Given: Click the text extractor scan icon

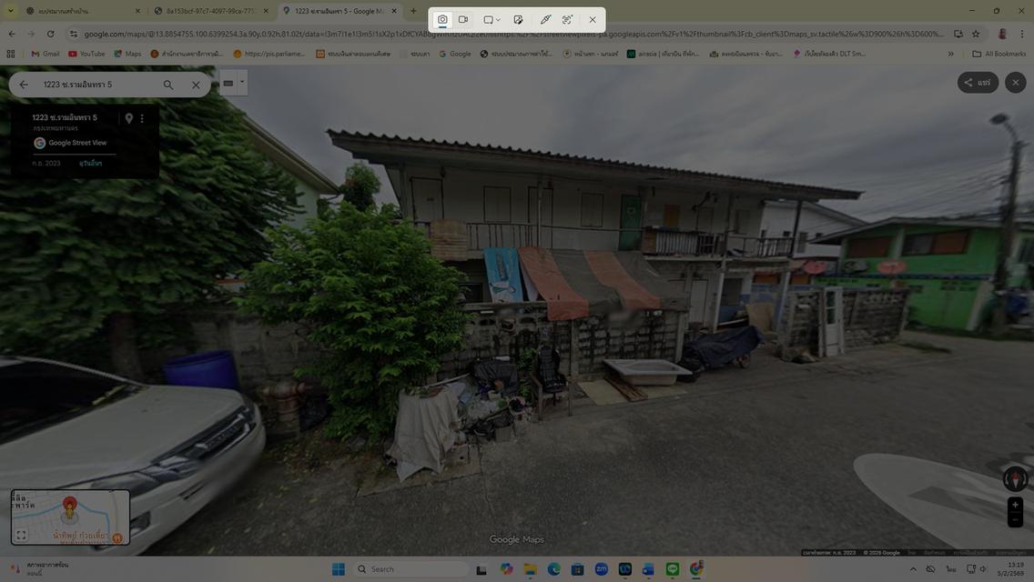Looking at the screenshot, I should point(567,20).
